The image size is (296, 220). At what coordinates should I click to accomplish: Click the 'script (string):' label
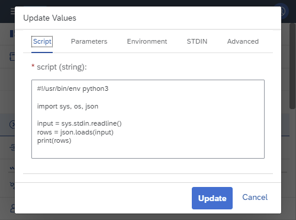(x=62, y=67)
